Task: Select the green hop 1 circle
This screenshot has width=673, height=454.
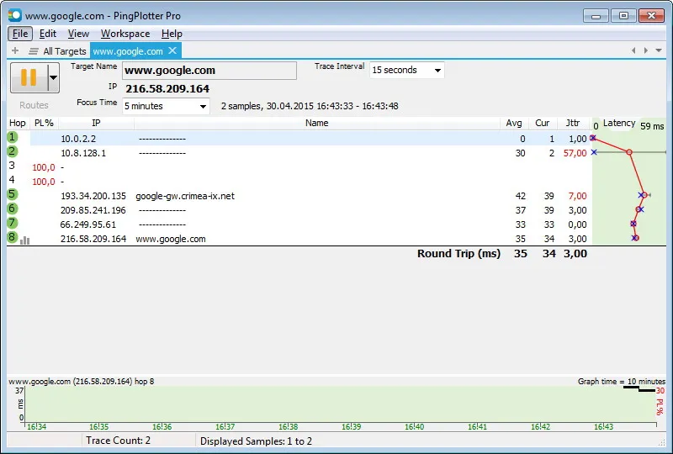Action: tap(12, 137)
